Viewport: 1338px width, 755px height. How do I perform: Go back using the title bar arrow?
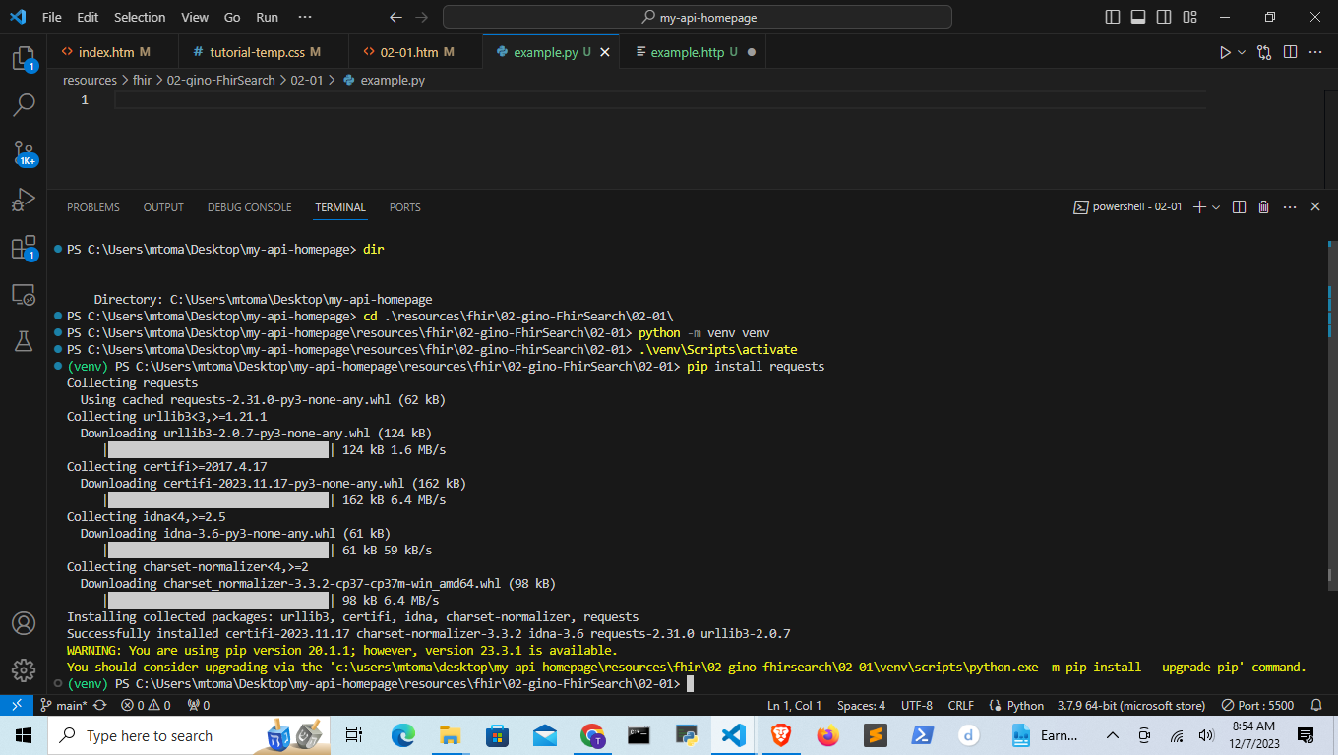(x=395, y=17)
